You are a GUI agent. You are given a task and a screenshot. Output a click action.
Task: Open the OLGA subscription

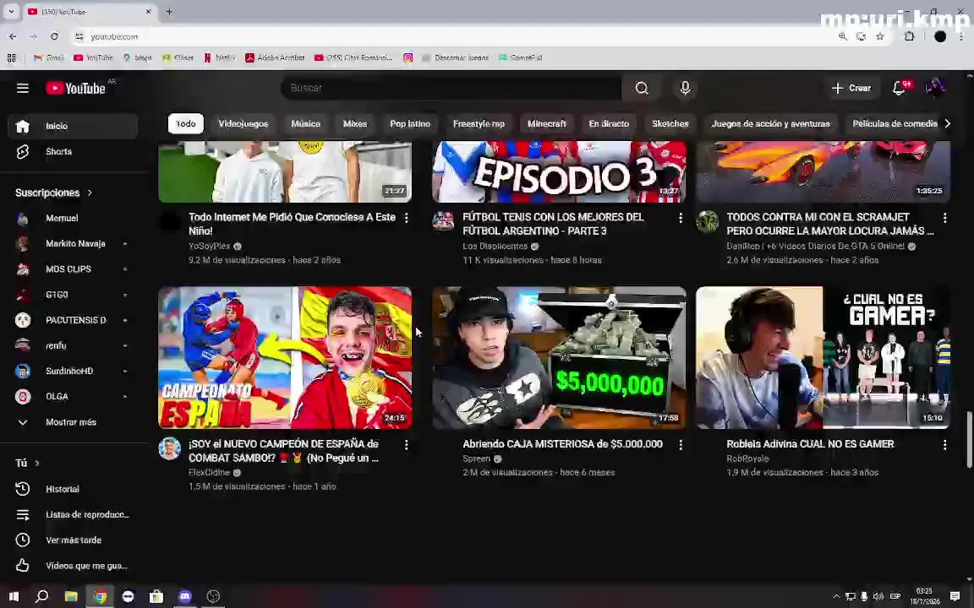click(73, 396)
